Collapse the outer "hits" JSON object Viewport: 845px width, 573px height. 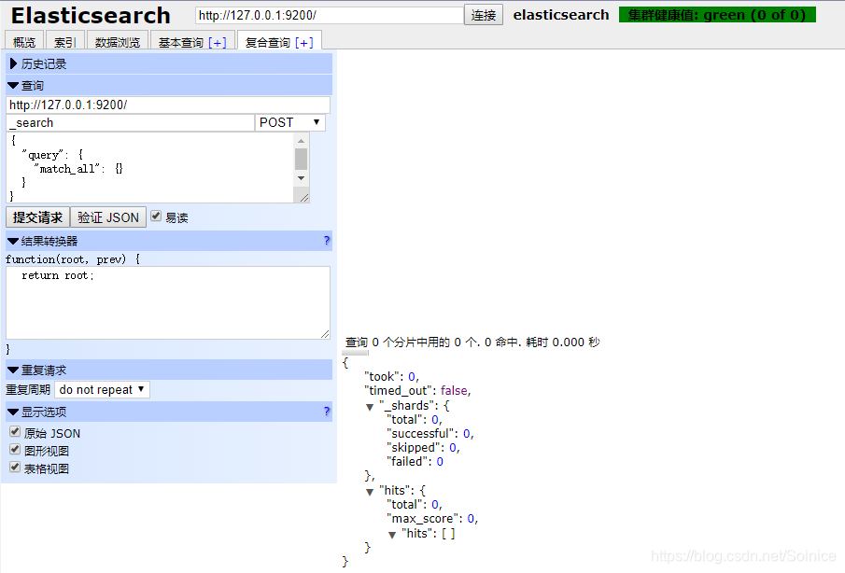coord(370,492)
